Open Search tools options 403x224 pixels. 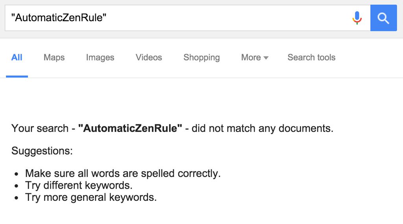[311, 57]
